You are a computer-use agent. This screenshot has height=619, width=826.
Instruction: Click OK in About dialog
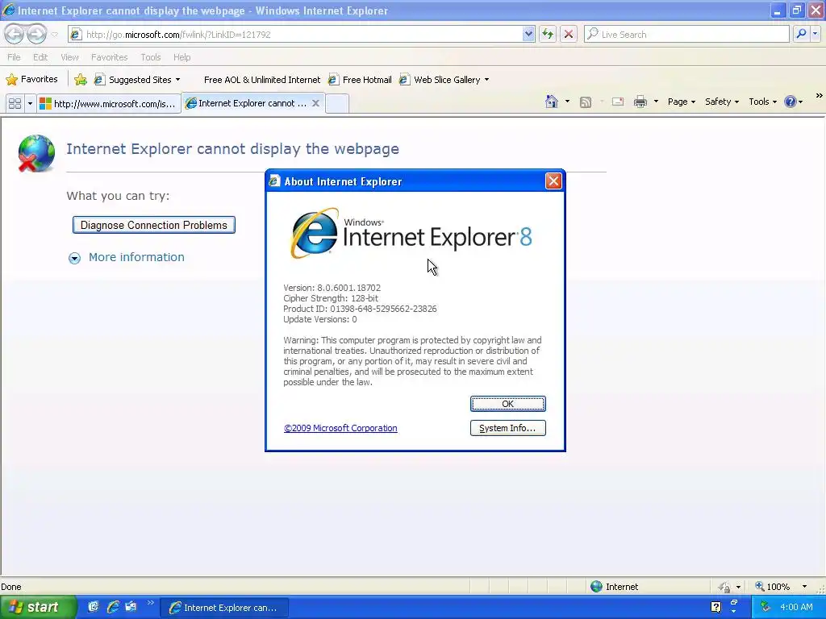click(508, 404)
